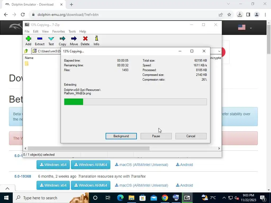Click the 7°C weather widget on the taskbar
Viewport: 271px width, 203px height.
tap(209, 198)
